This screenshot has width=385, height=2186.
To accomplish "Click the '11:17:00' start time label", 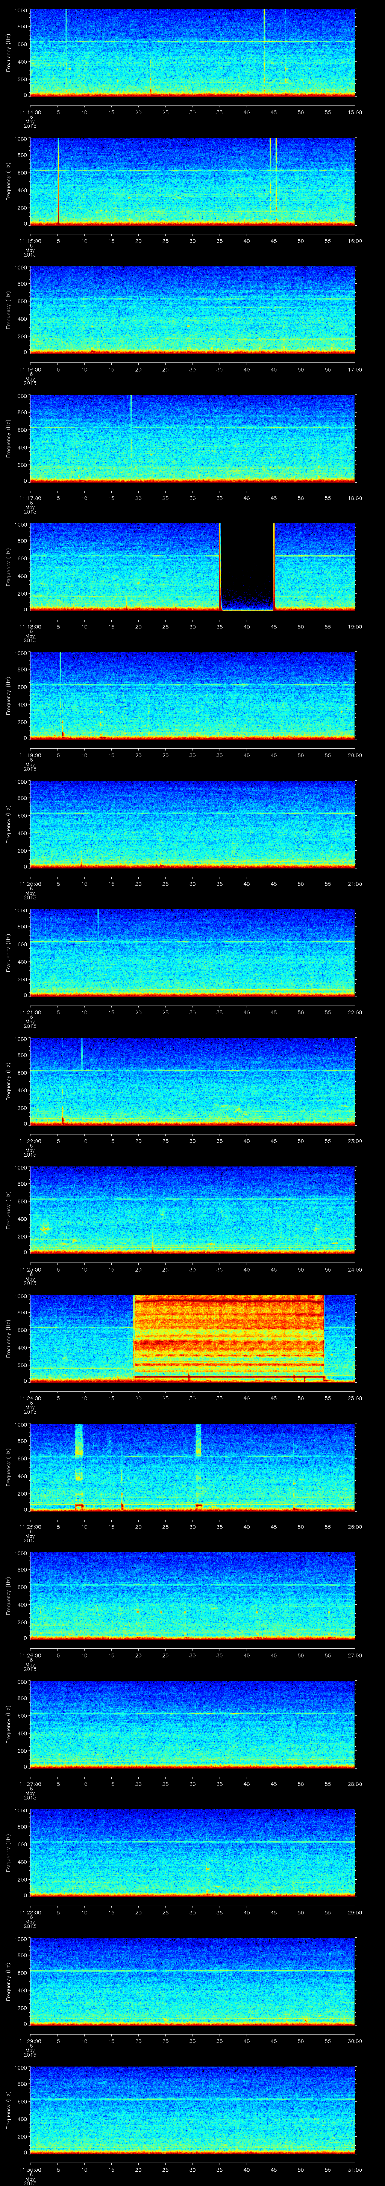I will coord(30,497).
